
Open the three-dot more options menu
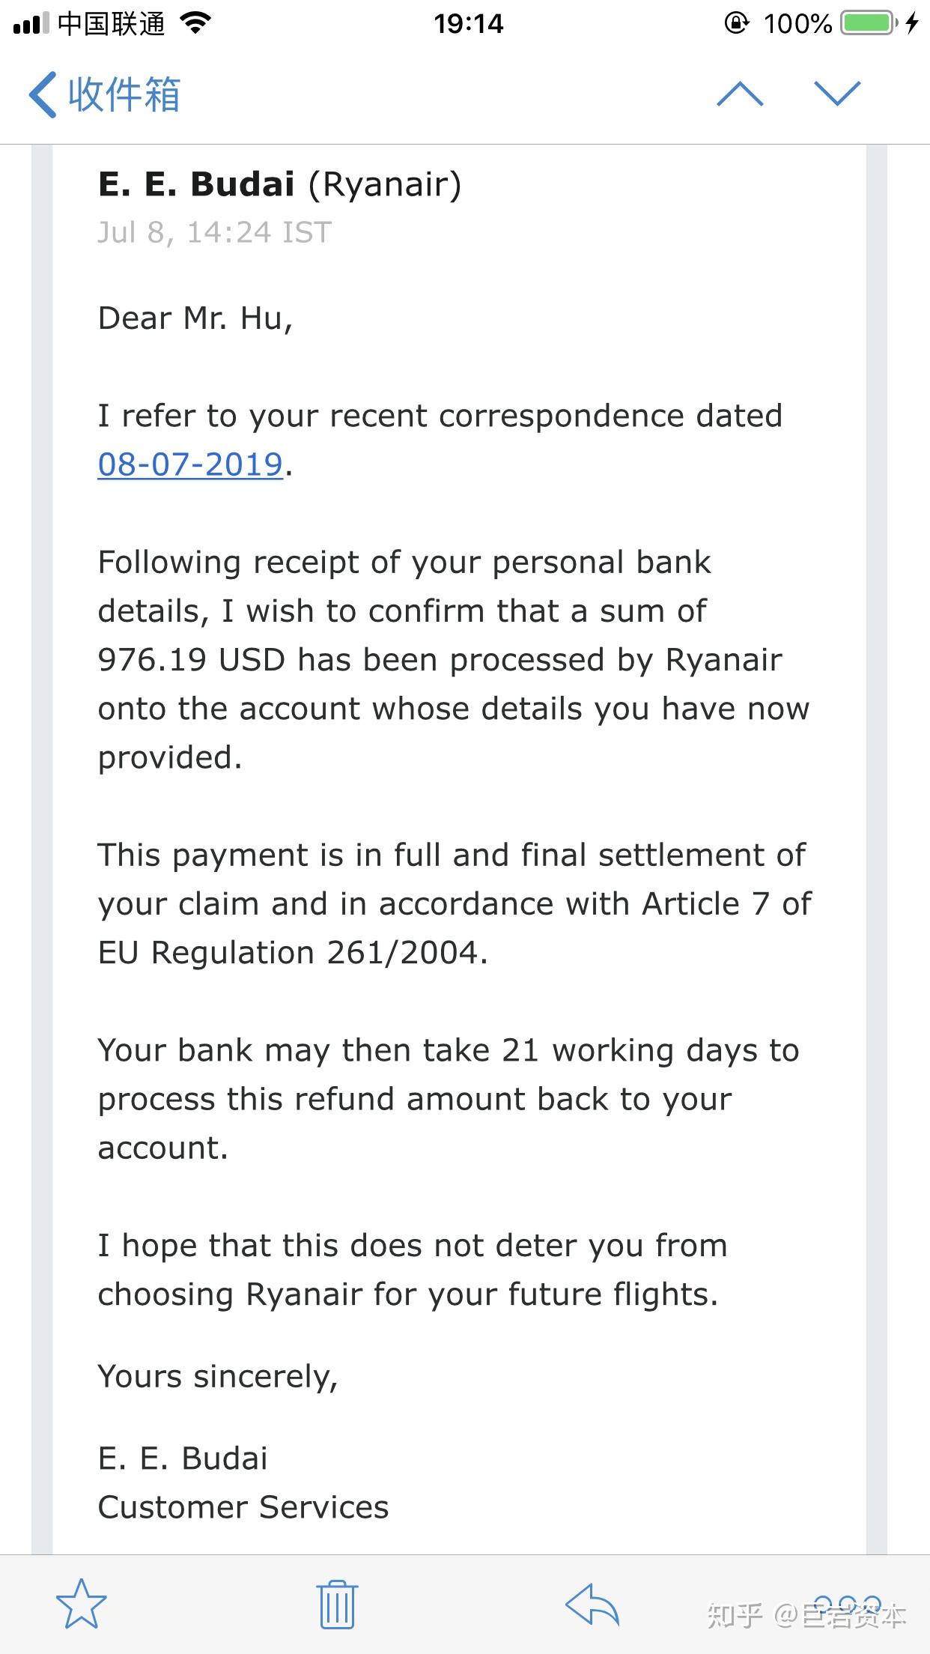pos(847,1604)
